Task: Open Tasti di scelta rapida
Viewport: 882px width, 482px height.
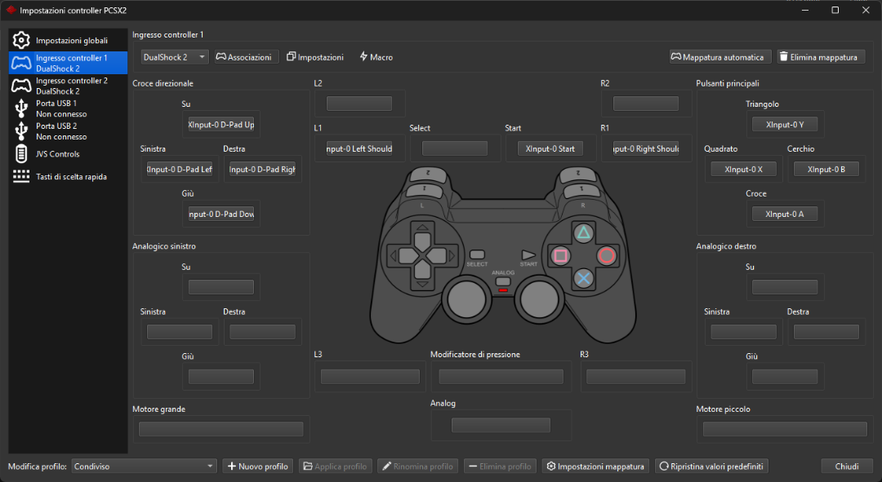Action: click(x=68, y=176)
